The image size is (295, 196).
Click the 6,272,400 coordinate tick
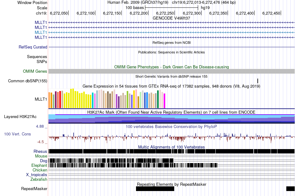coord(245,13)
